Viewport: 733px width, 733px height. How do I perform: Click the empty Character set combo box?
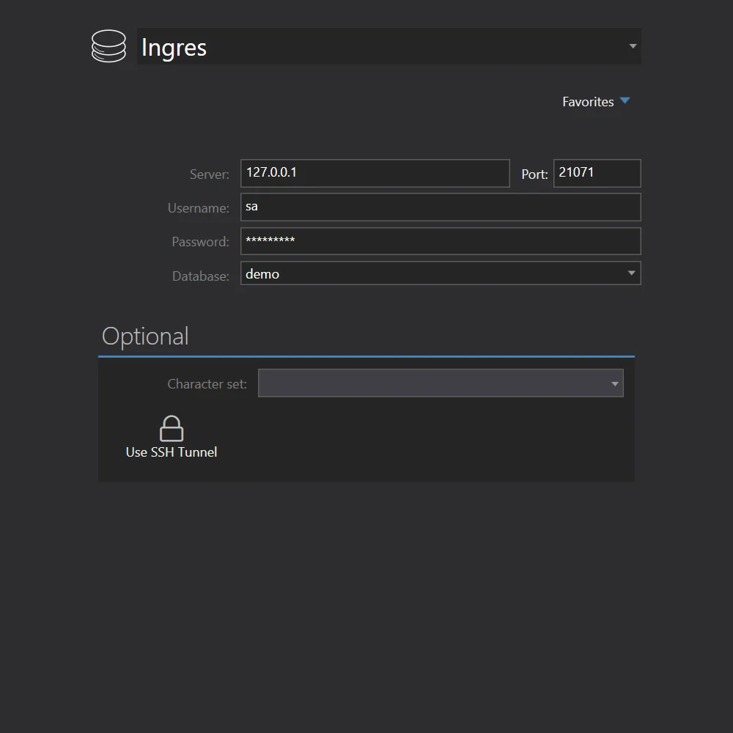[x=432, y=383]
